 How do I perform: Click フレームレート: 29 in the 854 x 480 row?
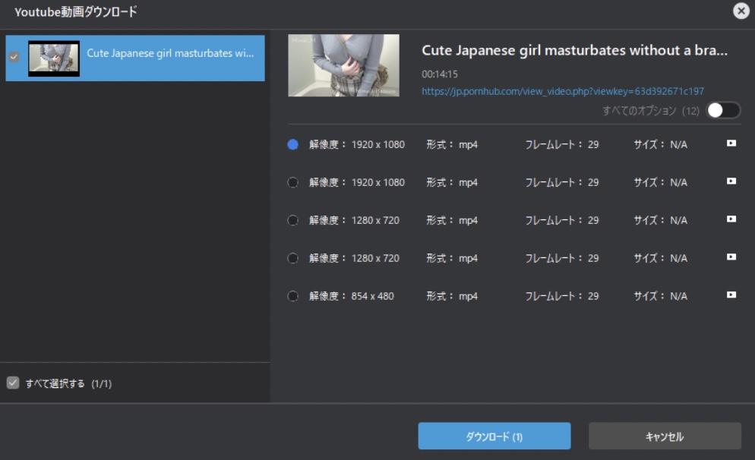tap(561, 296)
